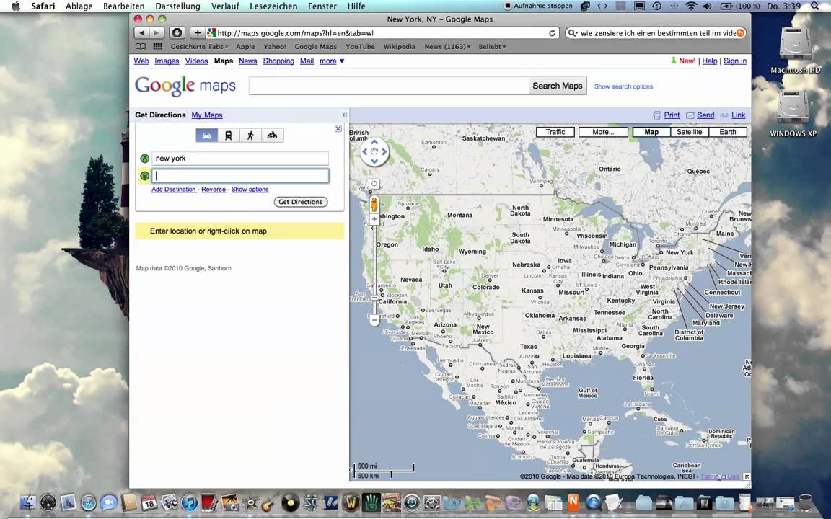Open search field magnifier dropdown
Viewport: 831px width, 519px height.
pyautogui.click(x=573, y=33)
